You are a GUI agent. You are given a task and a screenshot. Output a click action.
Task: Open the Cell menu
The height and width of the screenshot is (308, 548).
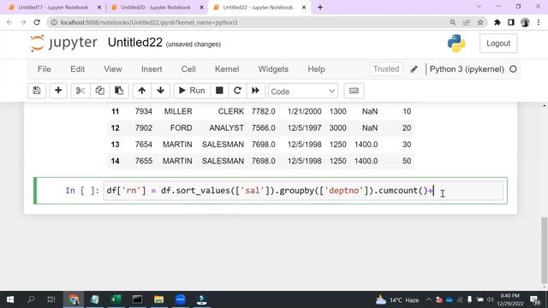(x=188, y=69)
